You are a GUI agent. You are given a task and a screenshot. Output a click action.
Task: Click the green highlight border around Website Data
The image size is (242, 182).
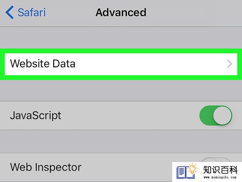point(121,51)
